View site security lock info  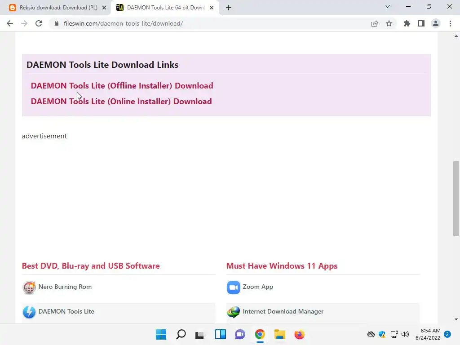point(57,23)
